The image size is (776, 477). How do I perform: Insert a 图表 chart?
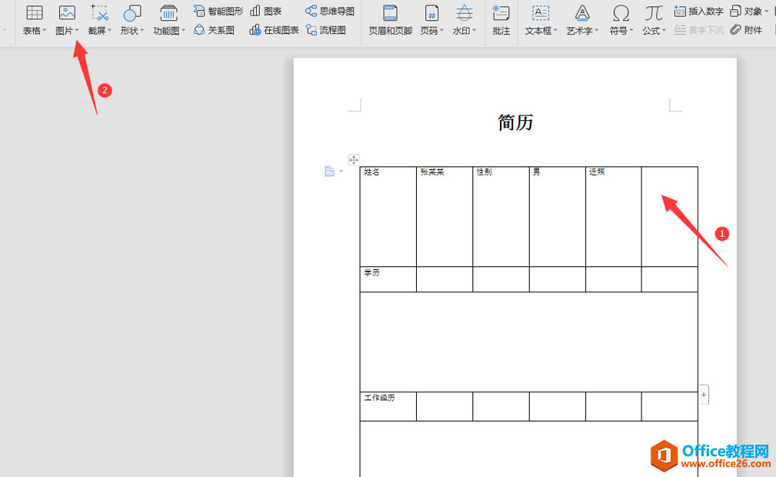point(266,11)
